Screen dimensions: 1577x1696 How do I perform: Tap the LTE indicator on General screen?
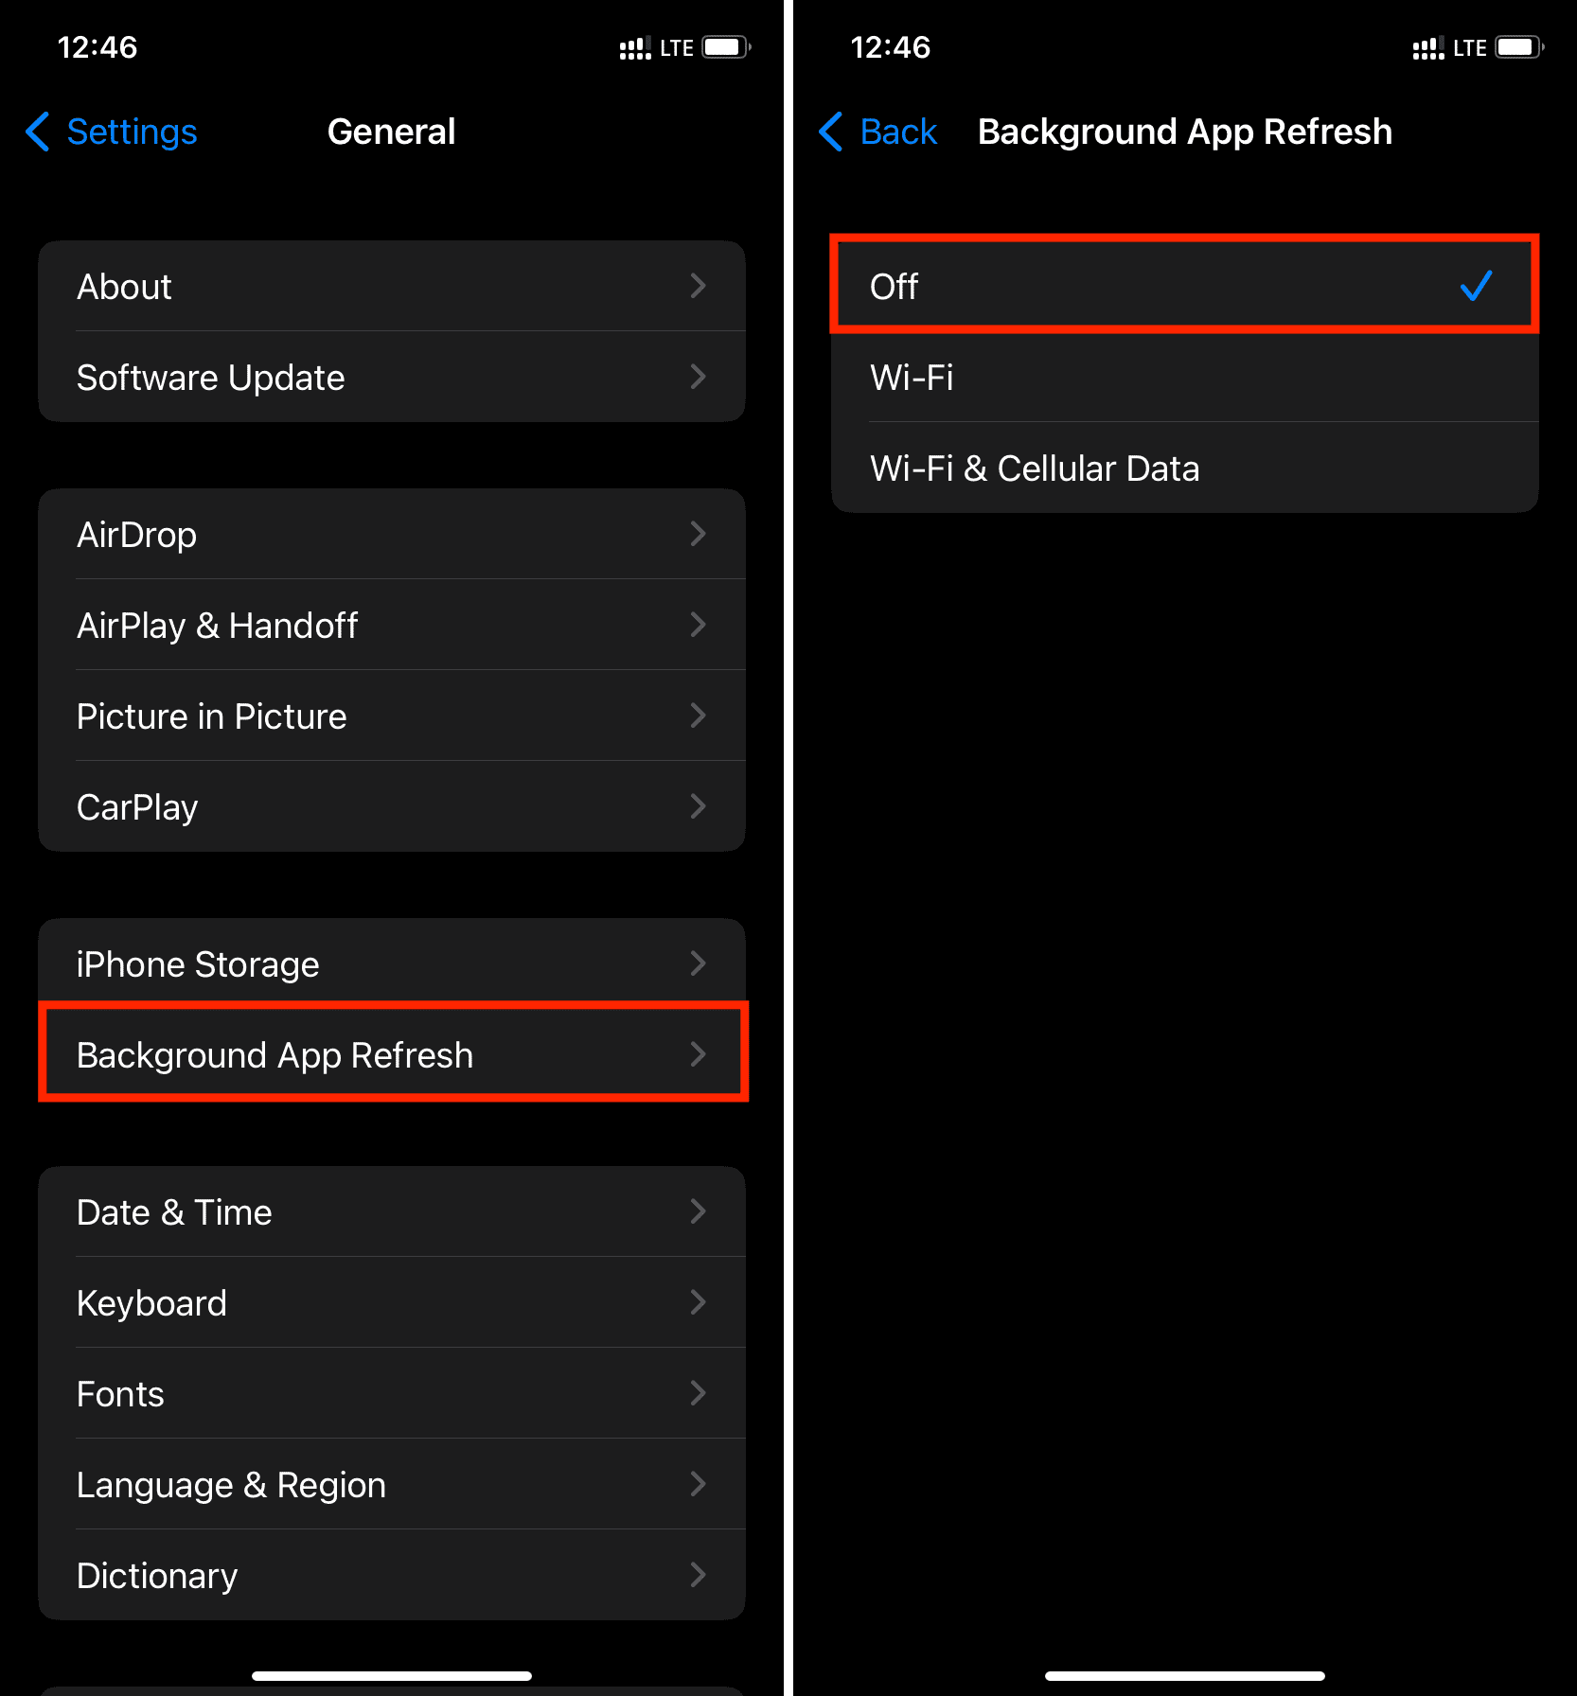pos(677,48)
